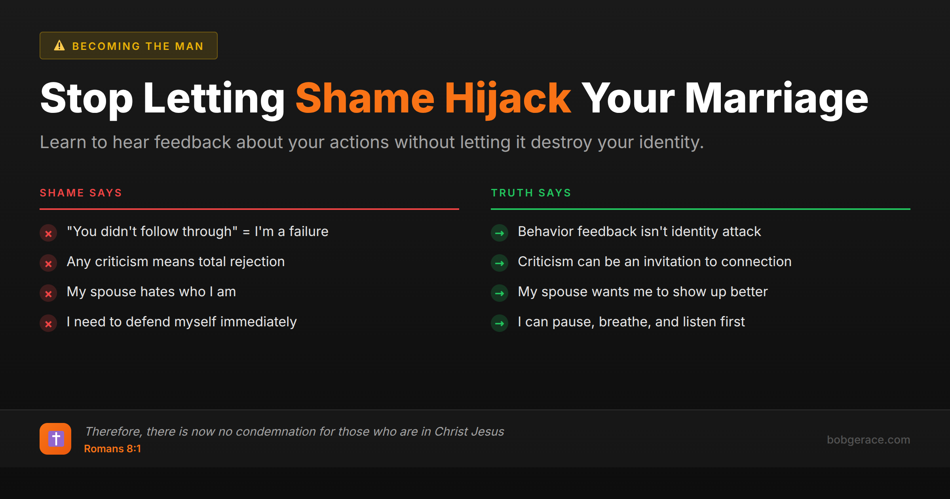Click the green arrow beside "show up better"
This screenshot has width=950, height=499.
pos(500,293)
